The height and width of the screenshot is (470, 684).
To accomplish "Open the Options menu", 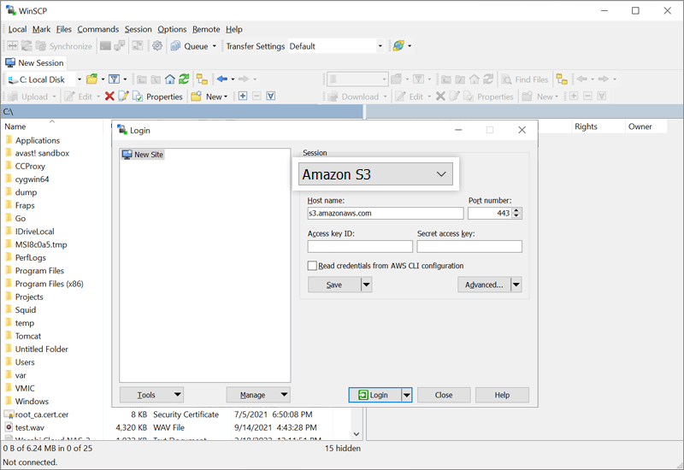I will click(172, 29).
